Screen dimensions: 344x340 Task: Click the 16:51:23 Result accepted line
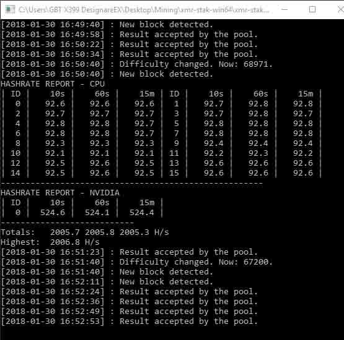(129, 252)
